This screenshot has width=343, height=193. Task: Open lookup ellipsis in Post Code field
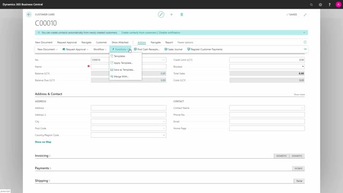163,128
